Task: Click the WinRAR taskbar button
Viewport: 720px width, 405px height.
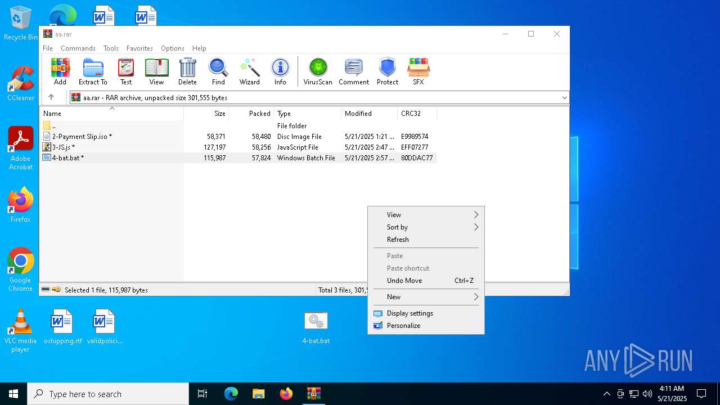Action: (314, 394)
